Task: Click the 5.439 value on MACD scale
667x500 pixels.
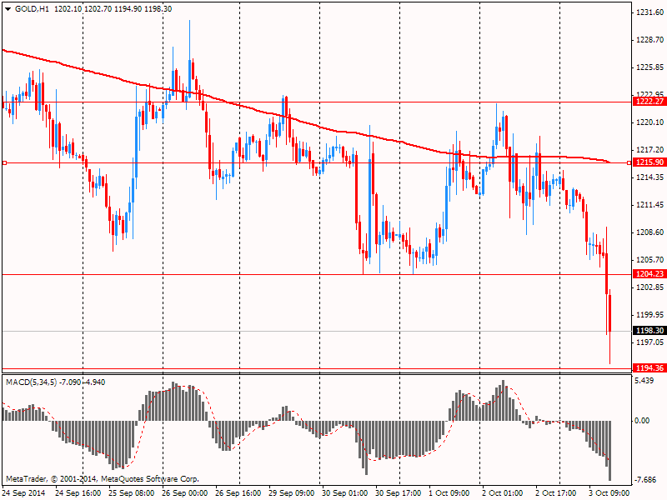Action: 644,381
